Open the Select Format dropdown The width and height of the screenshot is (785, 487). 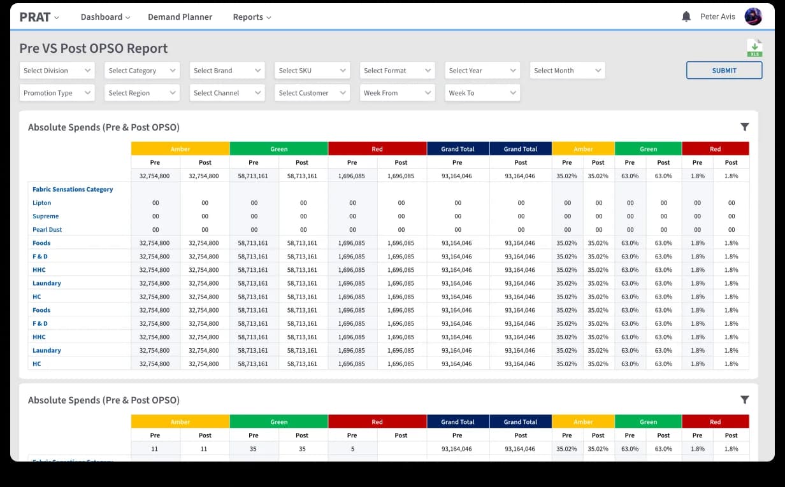tap(397, 71)
